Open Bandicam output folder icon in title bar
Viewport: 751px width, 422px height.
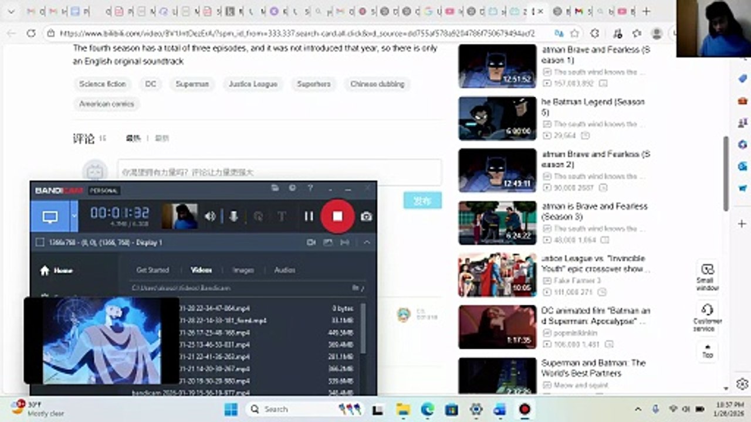point(275,188)
